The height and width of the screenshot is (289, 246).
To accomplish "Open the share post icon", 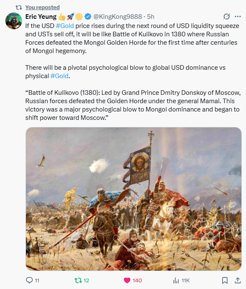I will click(238, 280).
